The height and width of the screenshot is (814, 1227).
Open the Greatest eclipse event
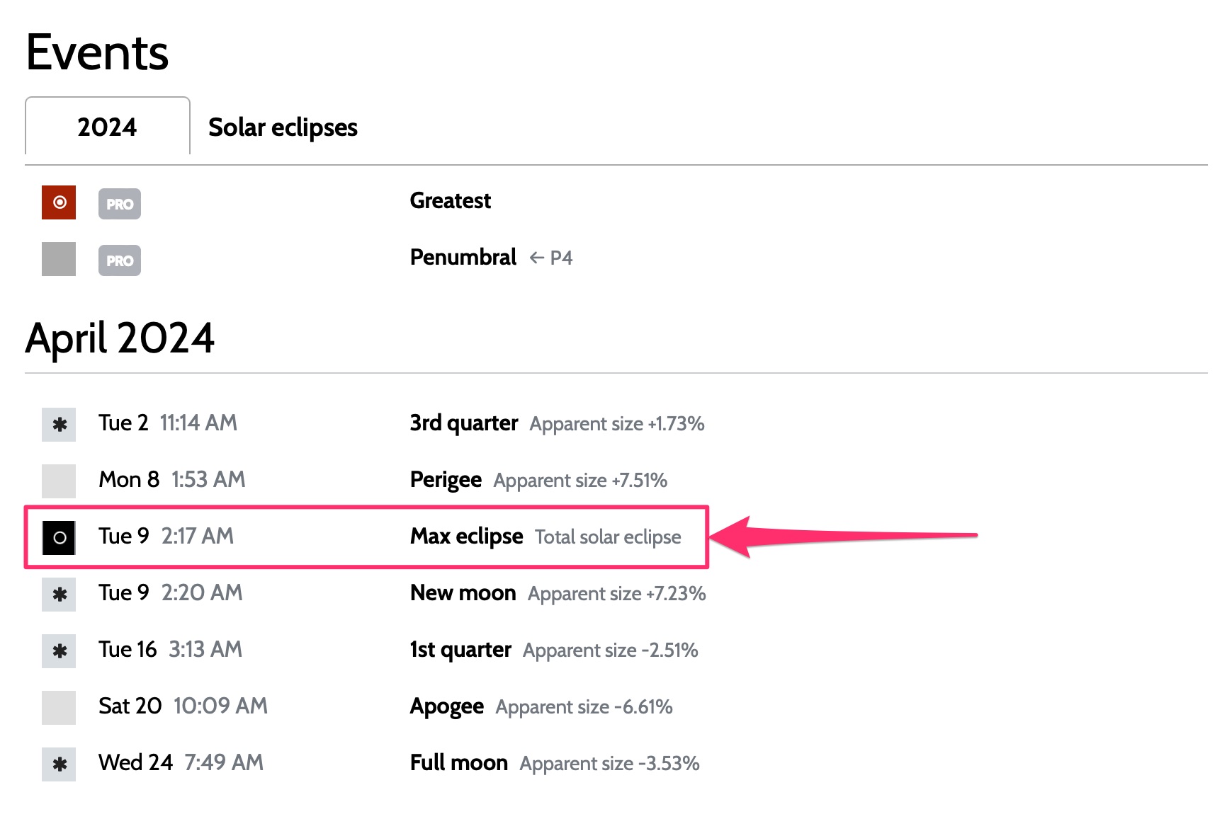[x=451, y=200]
